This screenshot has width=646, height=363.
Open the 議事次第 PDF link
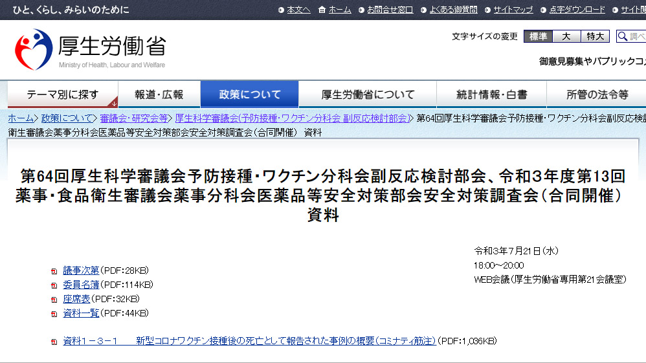coord(81,270)
